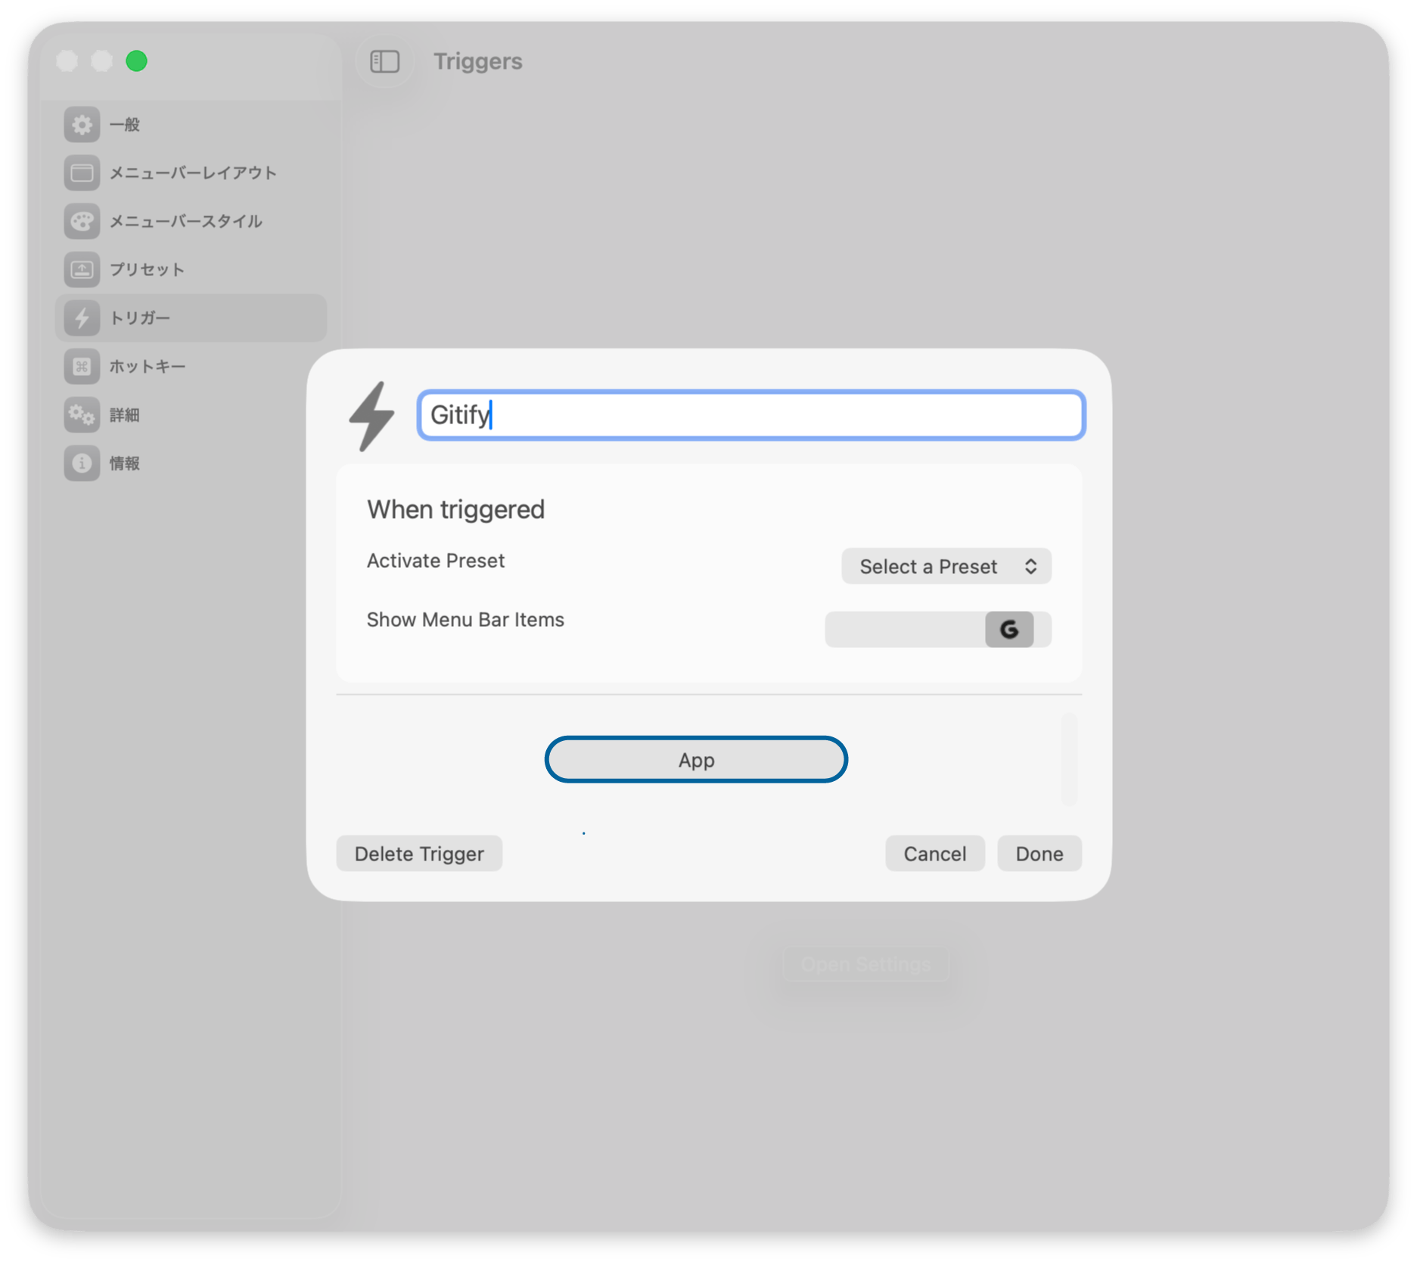1417x1265 pixels.
Task: Click Cancel in the trigger dialog
Action: point(934,854)
